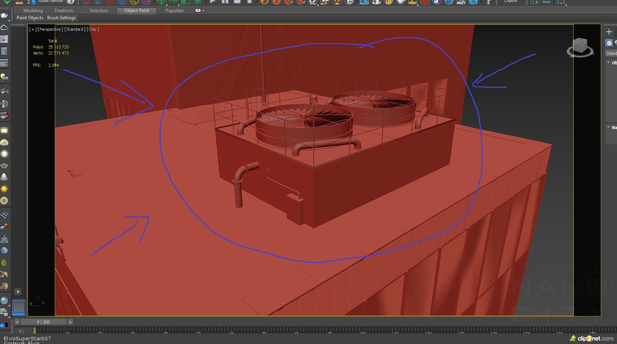Click the red camera icon
The width and height of the screenshot is (617, 344).
pyautogui.click(x=4, y=115)
